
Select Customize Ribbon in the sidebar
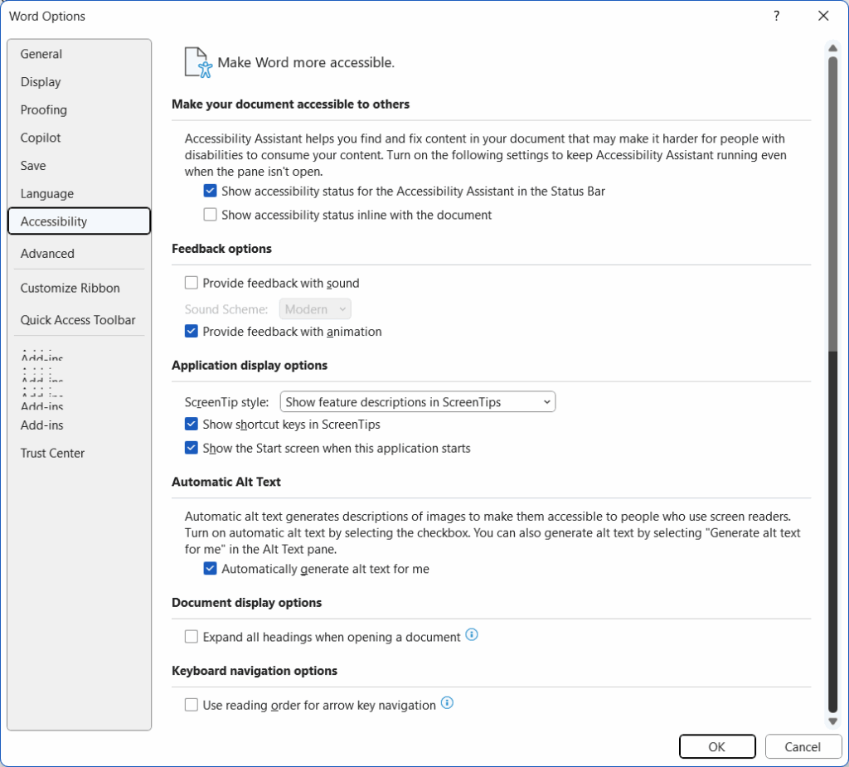[x=70, y=289]
